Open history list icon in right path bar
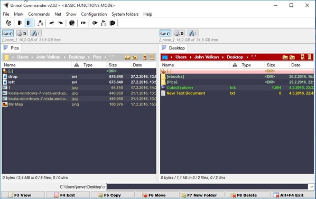 310,57
